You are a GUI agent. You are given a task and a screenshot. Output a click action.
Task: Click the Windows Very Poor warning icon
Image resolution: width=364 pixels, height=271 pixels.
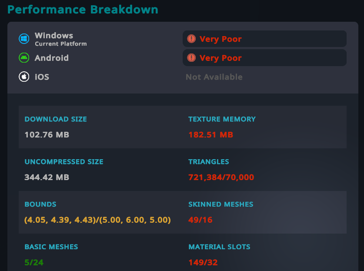tap(191, 39)
